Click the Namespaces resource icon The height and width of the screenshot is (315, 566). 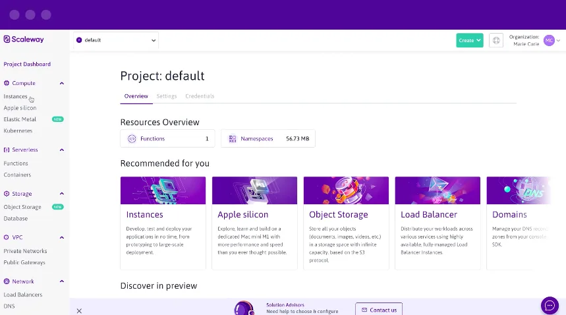pos(233,138)
